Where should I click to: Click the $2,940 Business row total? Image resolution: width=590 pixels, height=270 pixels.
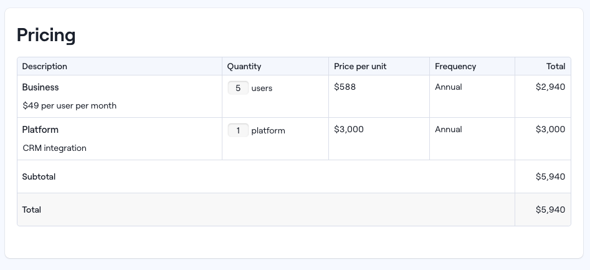click(x=550, y=87)
